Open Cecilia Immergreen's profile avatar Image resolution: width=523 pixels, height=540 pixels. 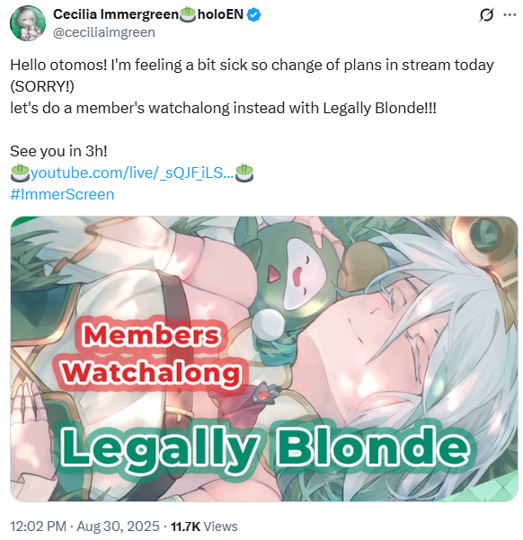[x=28, y=23]
